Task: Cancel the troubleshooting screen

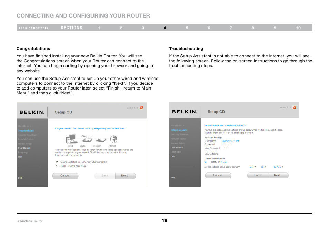Action: pos(218,175)
